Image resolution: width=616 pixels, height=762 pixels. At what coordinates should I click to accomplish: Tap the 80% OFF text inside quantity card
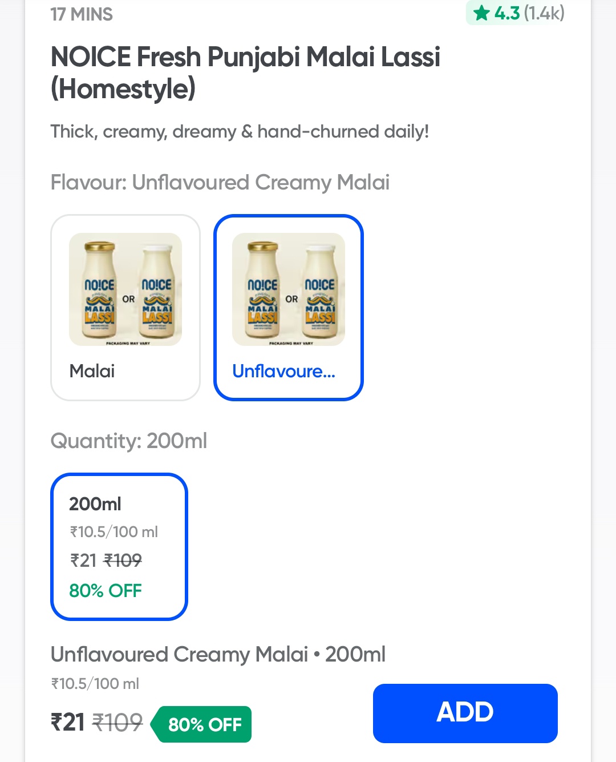coord(106,590)
